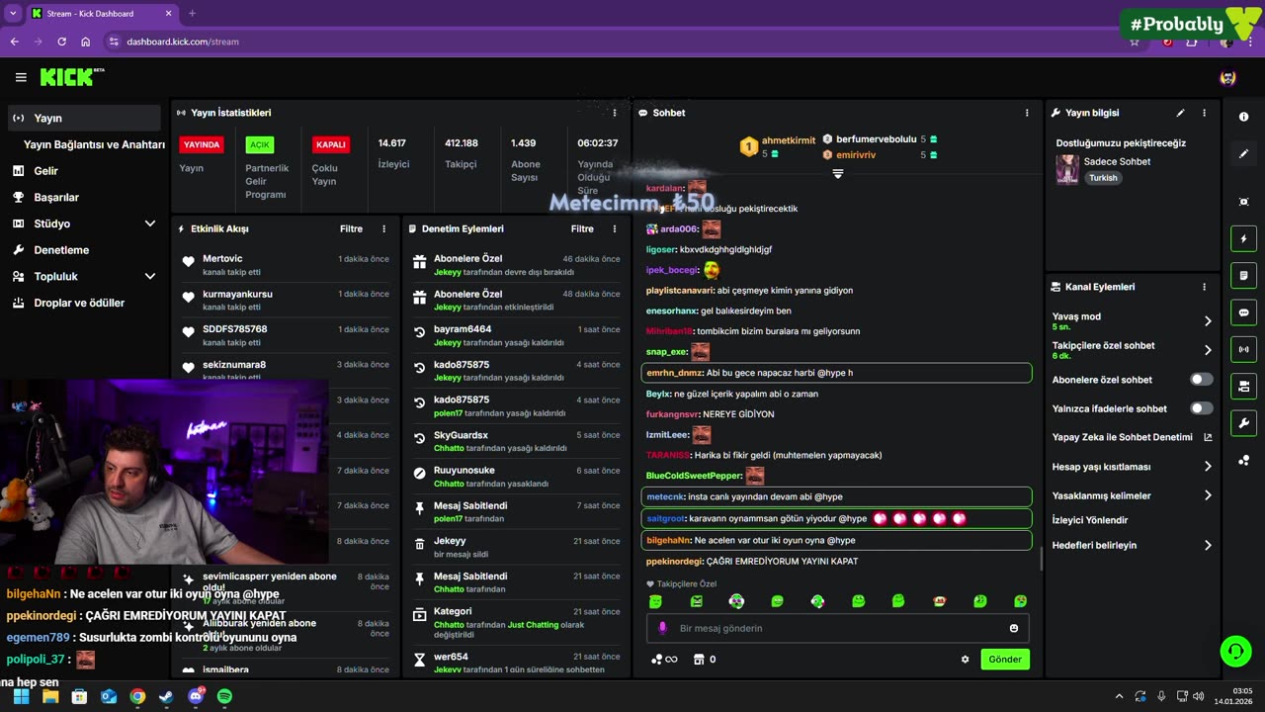The width and height of the screenshot is (1265, 712).
Task: Open the Etkinlik Akışı three-dot menu
Action: click(384, 228)
